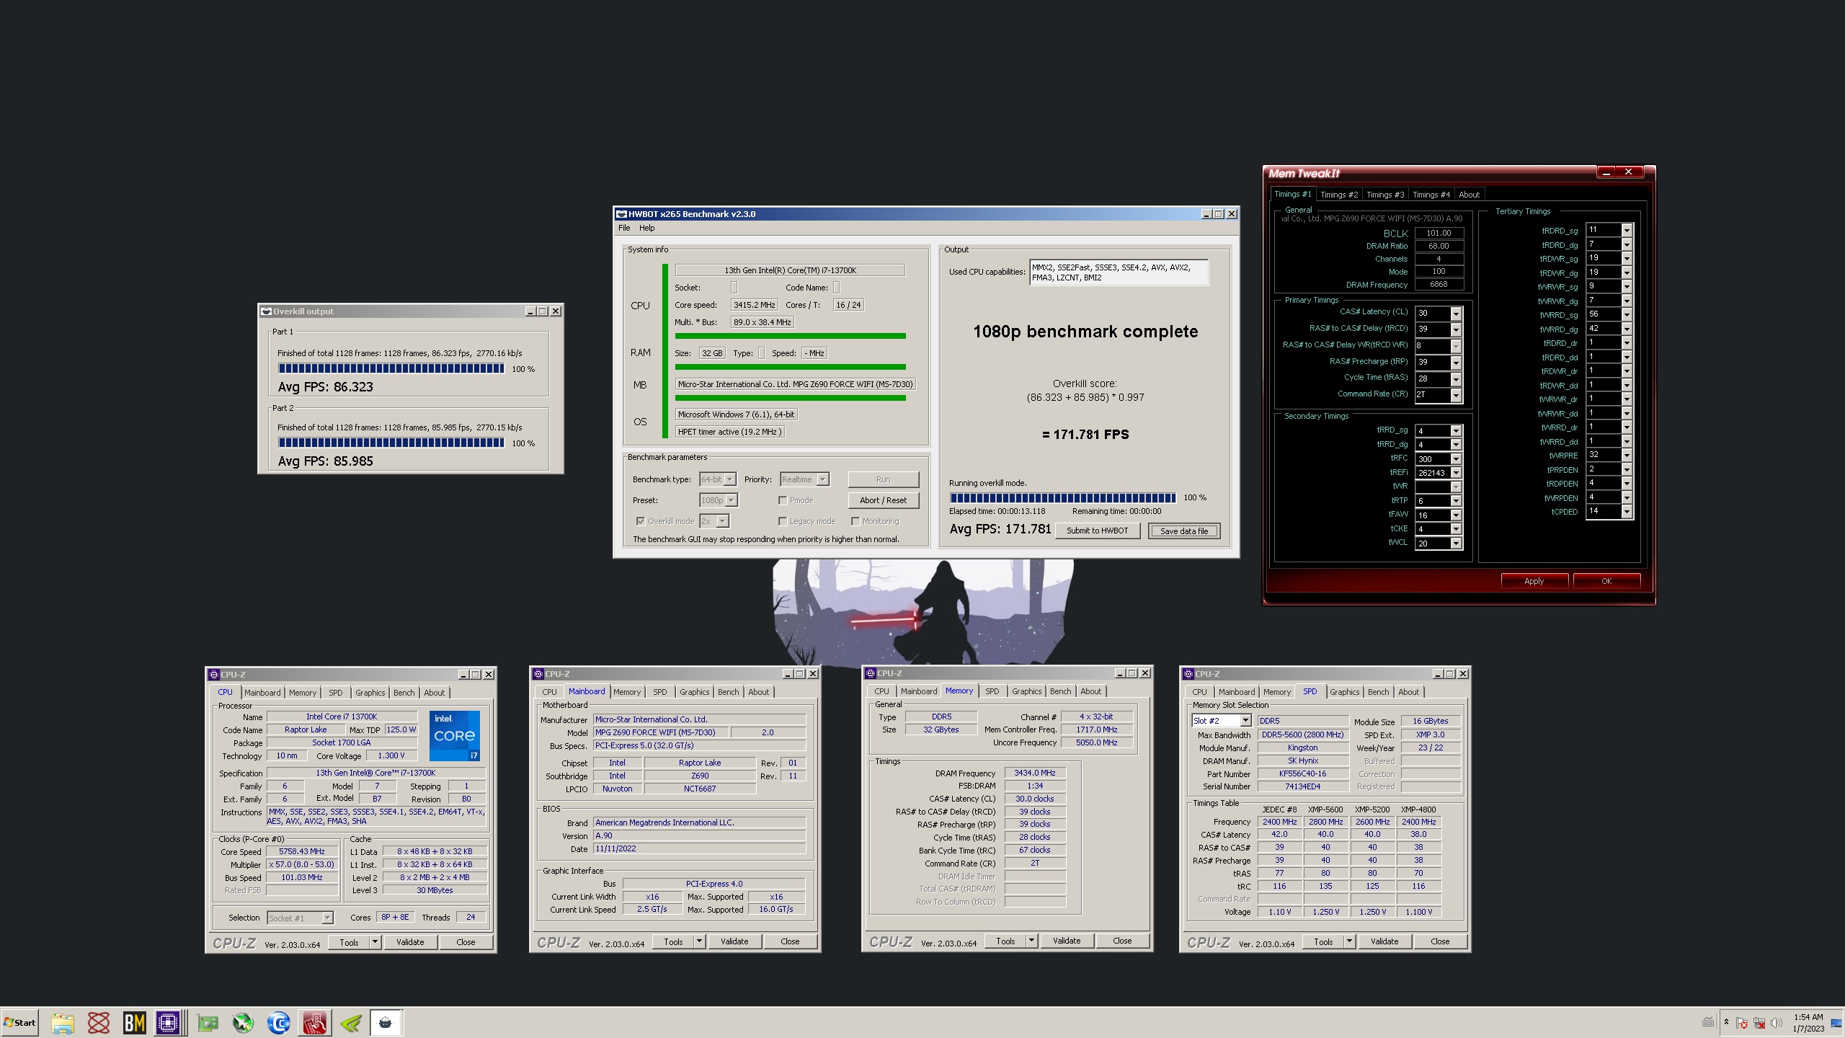1845x1038 pixels.
Task: Click the red HWBOT x265 taskbar icon
Action: 314,1022
